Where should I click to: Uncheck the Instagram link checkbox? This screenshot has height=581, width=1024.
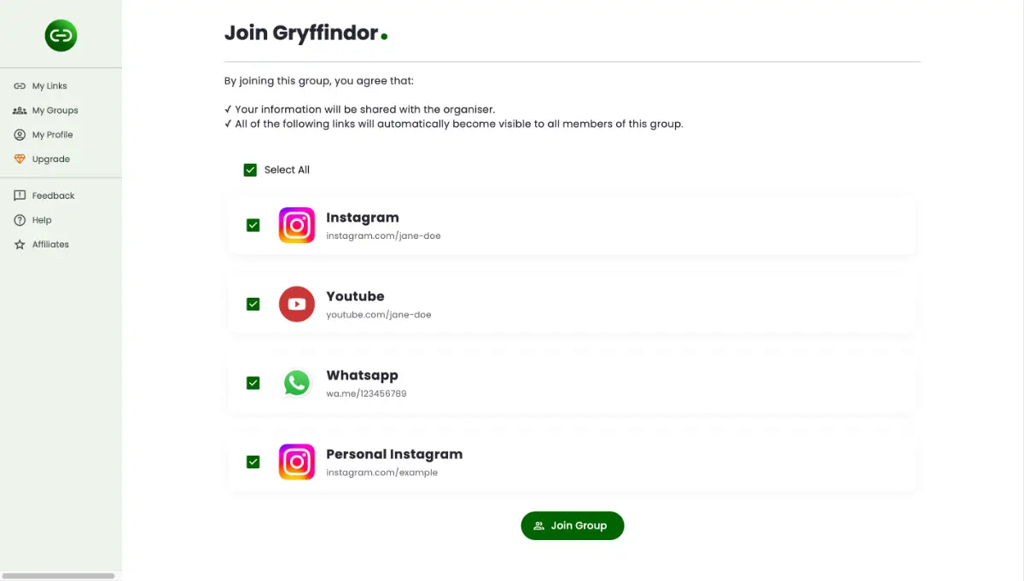coord(253,225)
